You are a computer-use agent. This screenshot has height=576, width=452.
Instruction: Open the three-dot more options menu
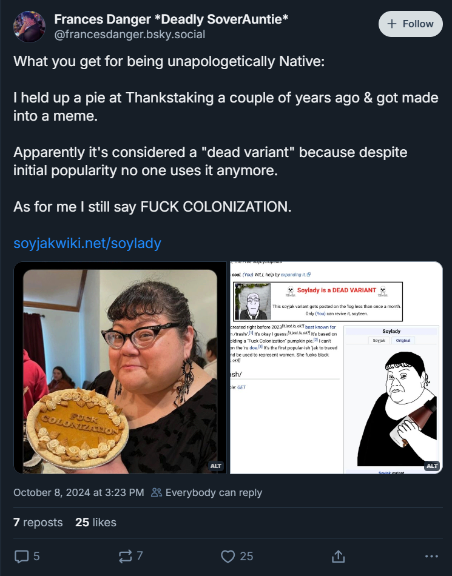(x=431, y=556)
